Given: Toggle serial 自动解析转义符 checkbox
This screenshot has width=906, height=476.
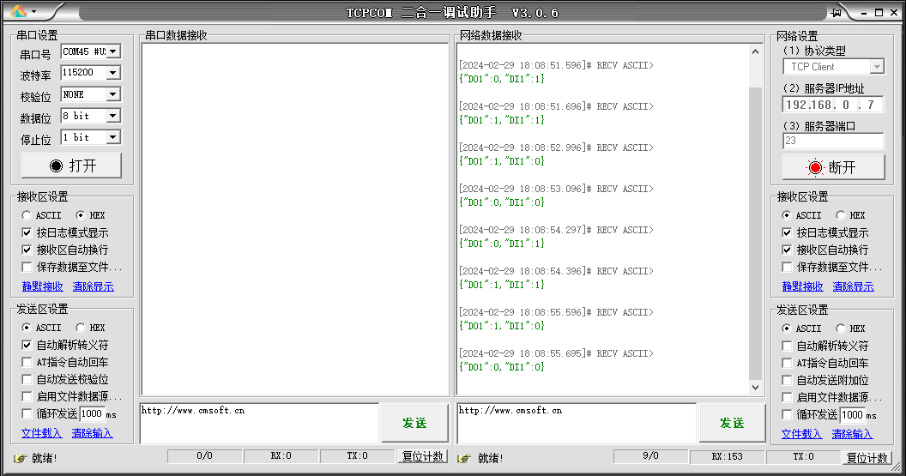Looking at the screenshot, I should click(x=27, y=345).
